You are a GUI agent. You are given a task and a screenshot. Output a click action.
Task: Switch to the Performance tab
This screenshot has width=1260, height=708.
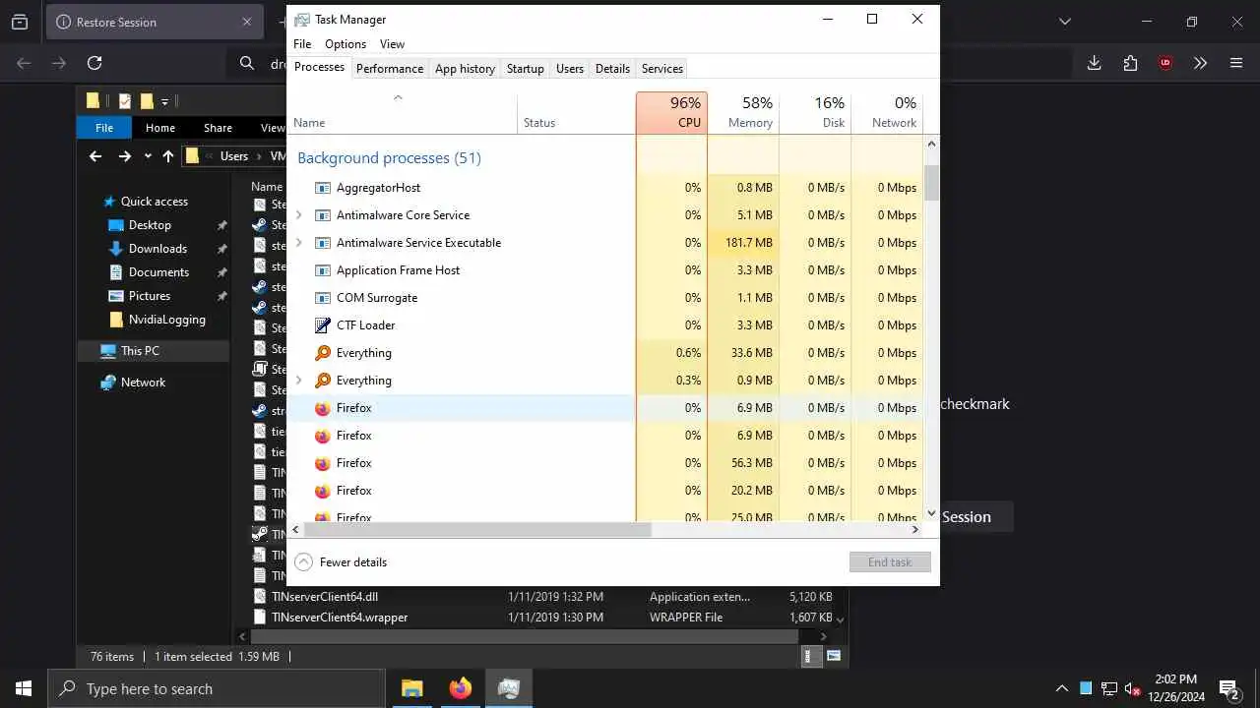(x=390, y=69)
